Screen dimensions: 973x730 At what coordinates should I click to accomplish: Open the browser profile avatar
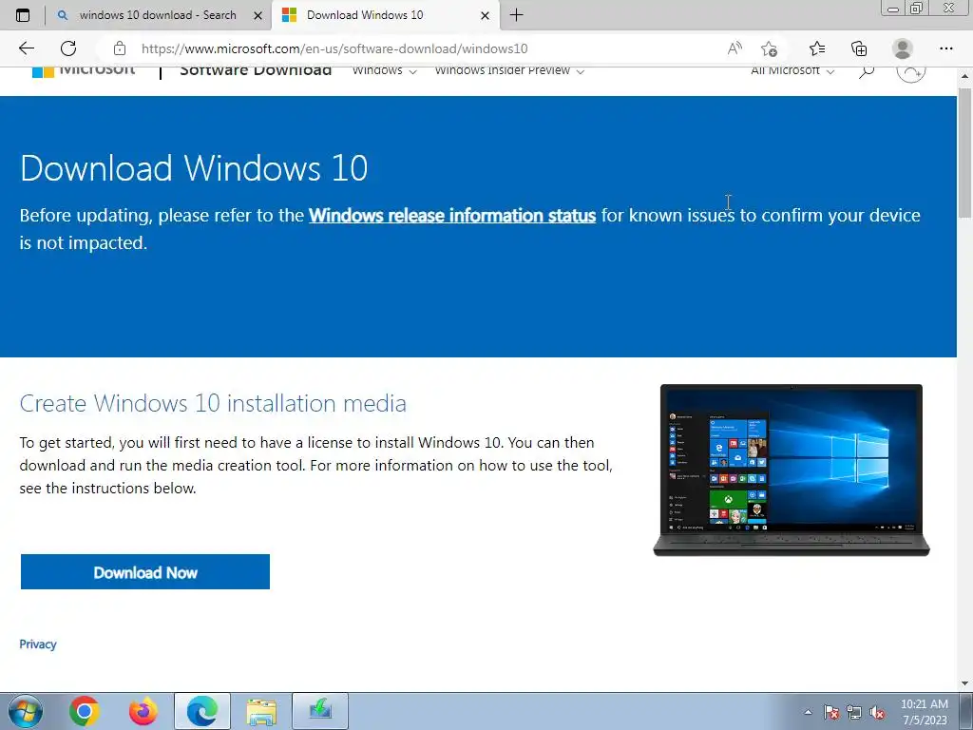(902, 48)
